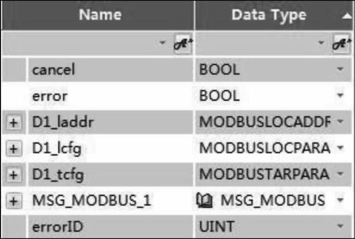Open data type dropdown for D1_laddr
Viewport: 355px width, 239px height.
point(340,122)
